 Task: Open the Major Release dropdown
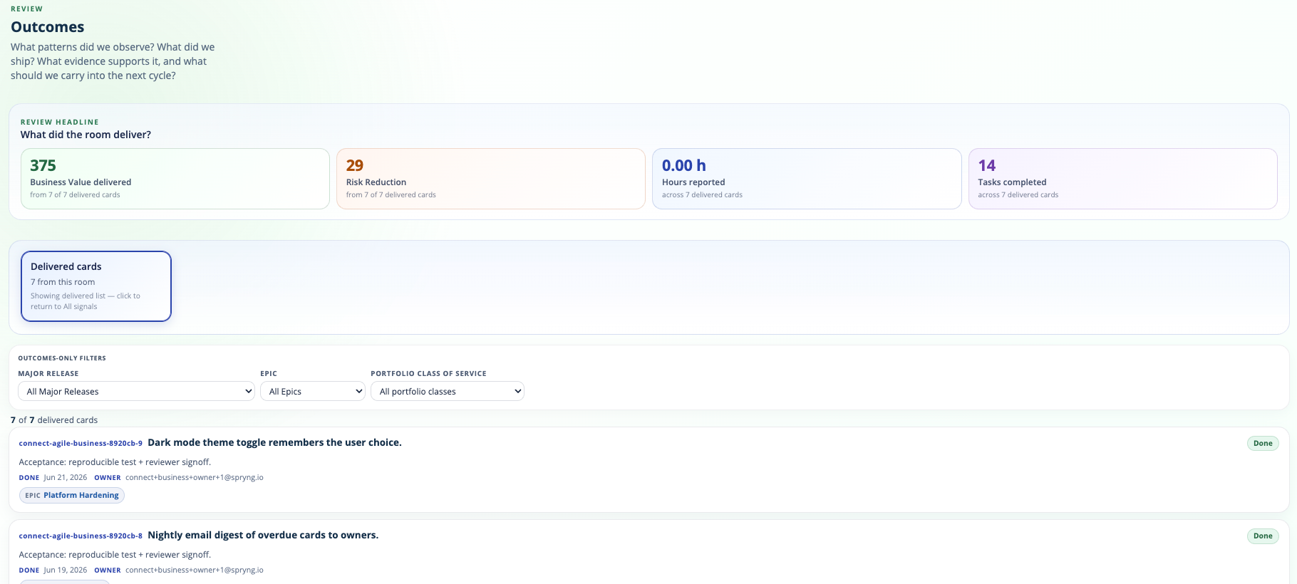pos(136,391)
